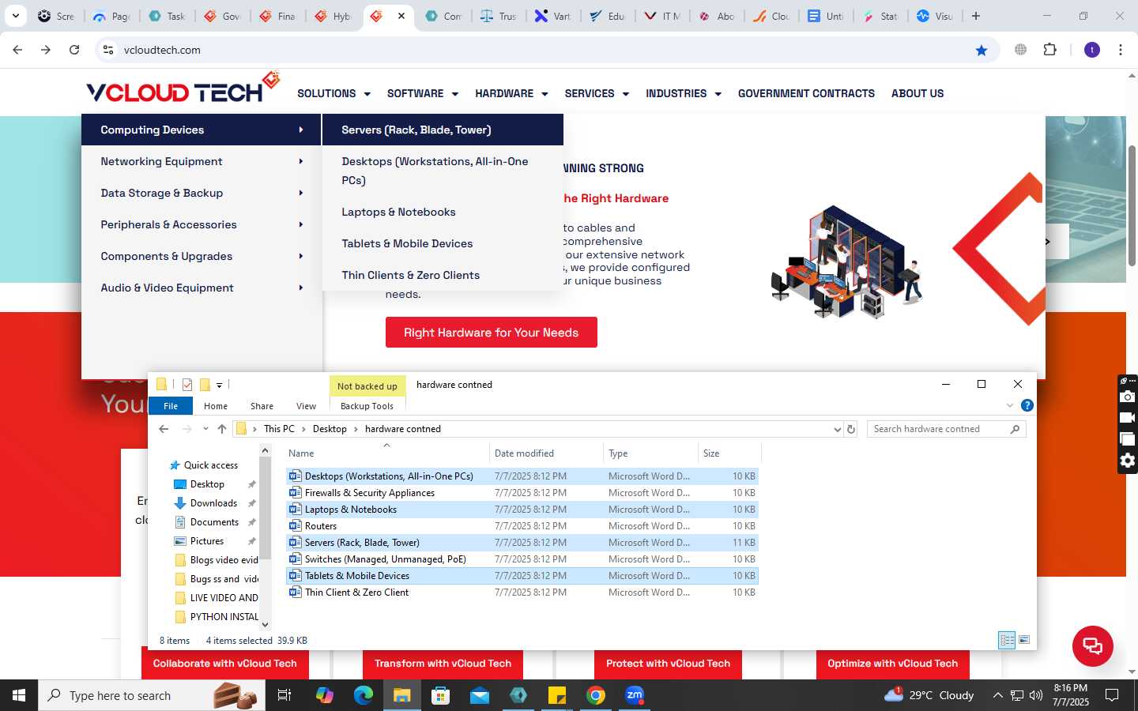
Task: Open a new browser tab
Action: coord(976,16)
